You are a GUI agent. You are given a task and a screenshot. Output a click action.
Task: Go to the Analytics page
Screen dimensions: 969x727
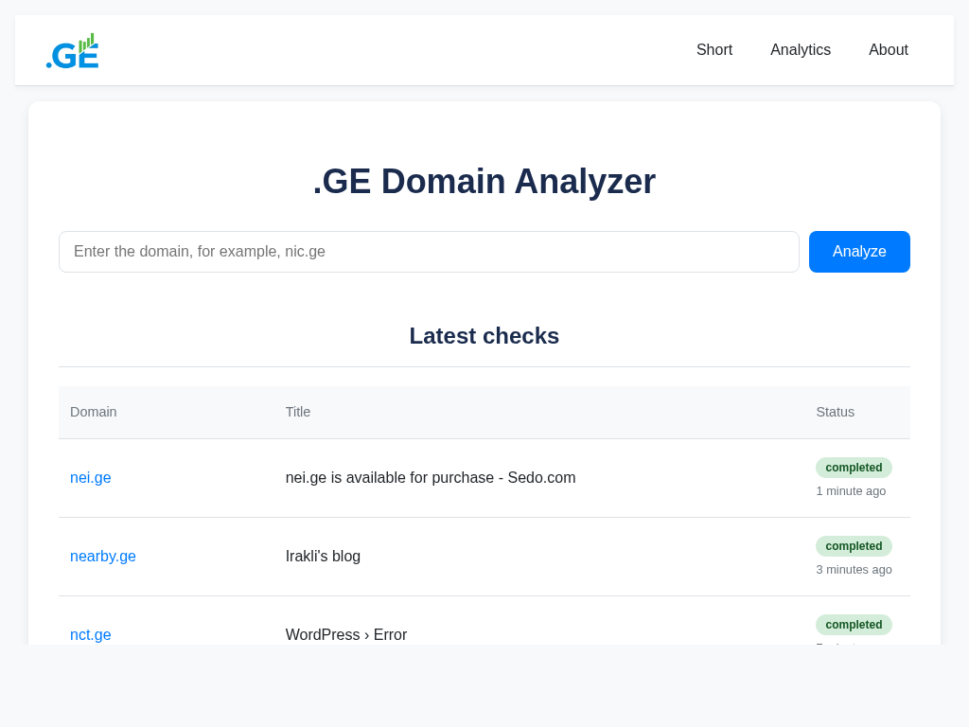pos(801,50)
